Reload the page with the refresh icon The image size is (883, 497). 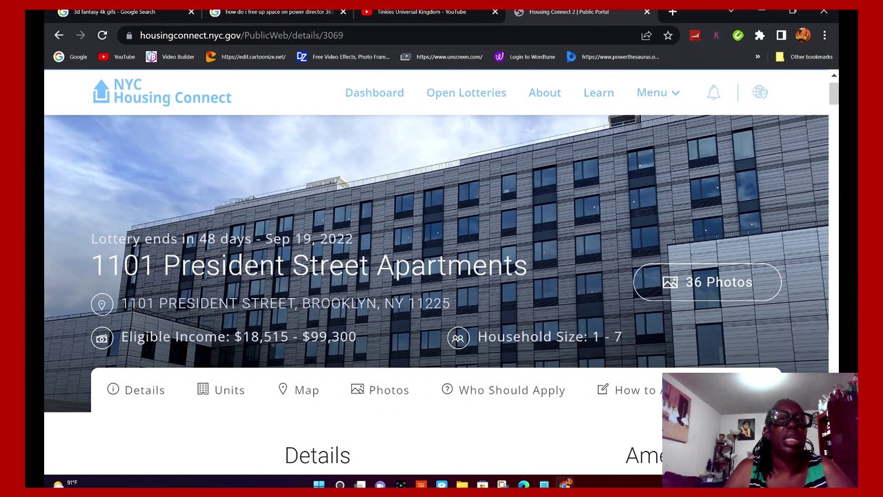pos(102,35)
